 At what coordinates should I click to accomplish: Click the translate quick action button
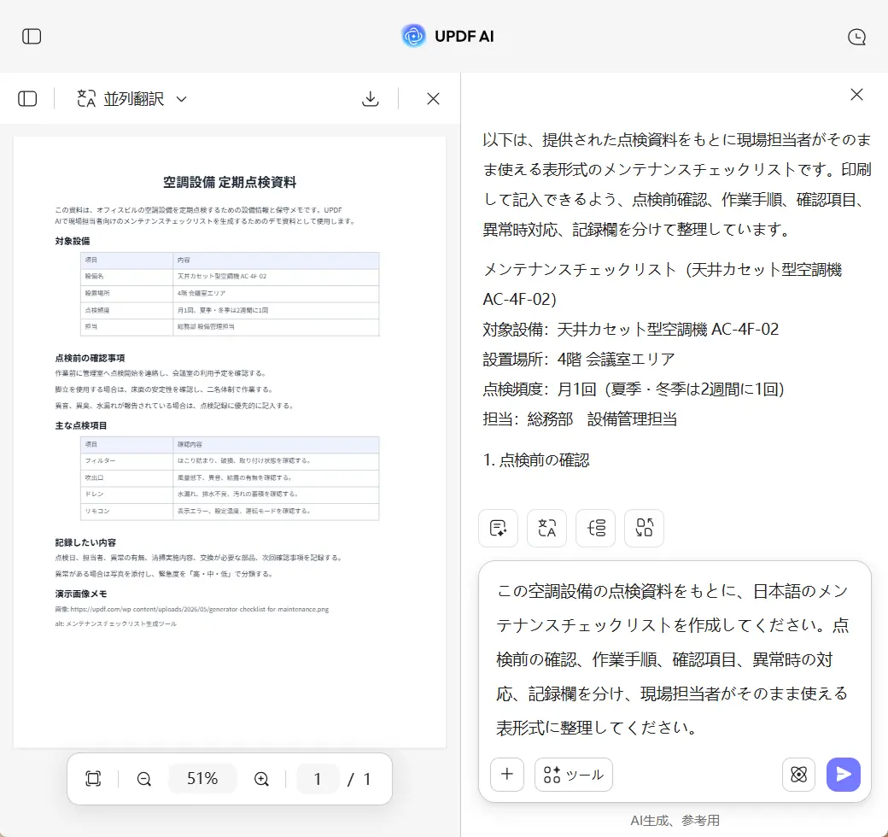coord(546,528)
